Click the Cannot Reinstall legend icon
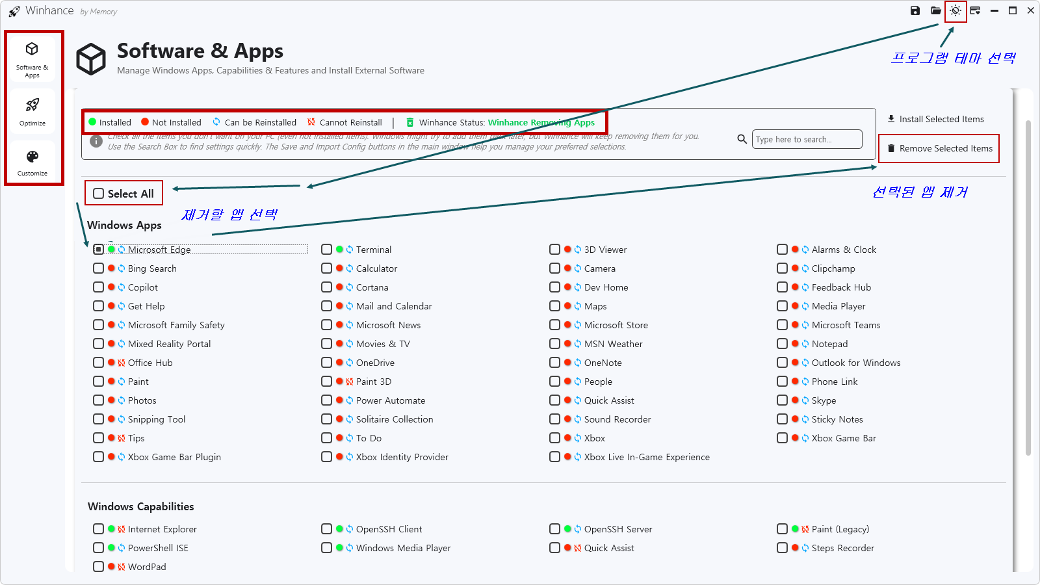Image resolution: width=1040 pixels, height=585 pixels. [311, 122]
